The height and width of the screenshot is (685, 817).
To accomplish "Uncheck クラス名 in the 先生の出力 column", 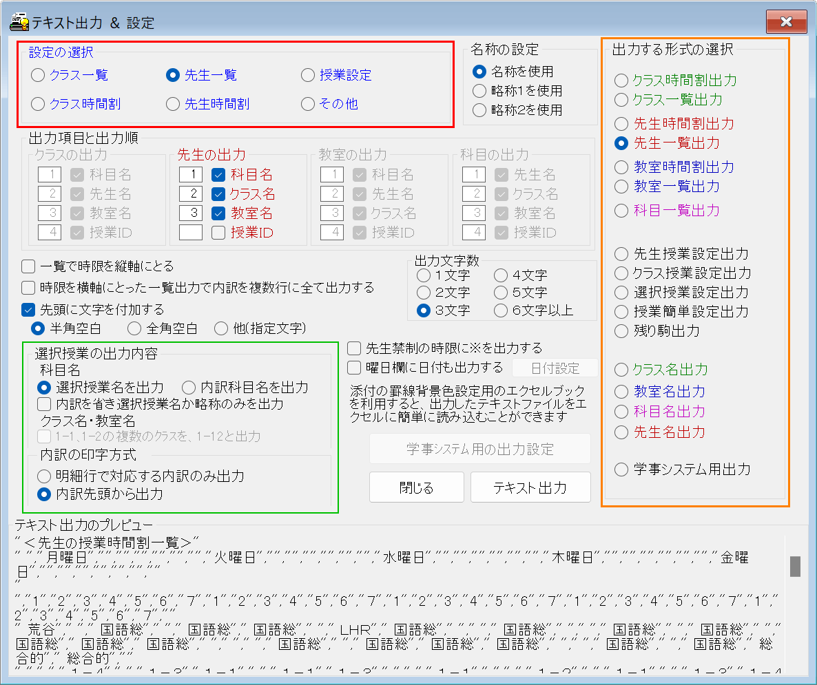I will pos(219,194).
